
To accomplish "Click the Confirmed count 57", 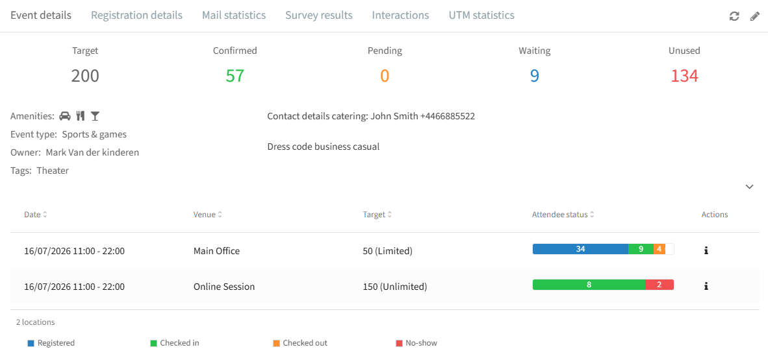I will coord(235,76).
